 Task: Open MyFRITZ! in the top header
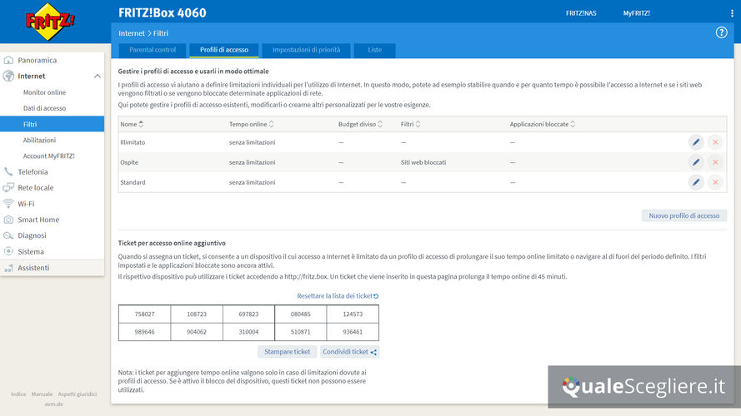[636, 13]
